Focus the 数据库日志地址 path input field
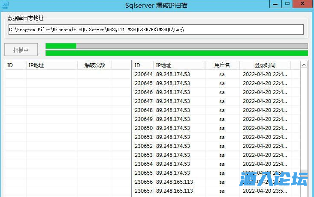The height and width of the screenshot is (197, 314). click(x=156, y=29)
